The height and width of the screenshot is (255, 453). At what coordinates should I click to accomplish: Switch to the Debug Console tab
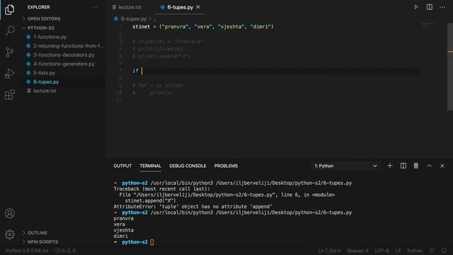pos(188,166)
